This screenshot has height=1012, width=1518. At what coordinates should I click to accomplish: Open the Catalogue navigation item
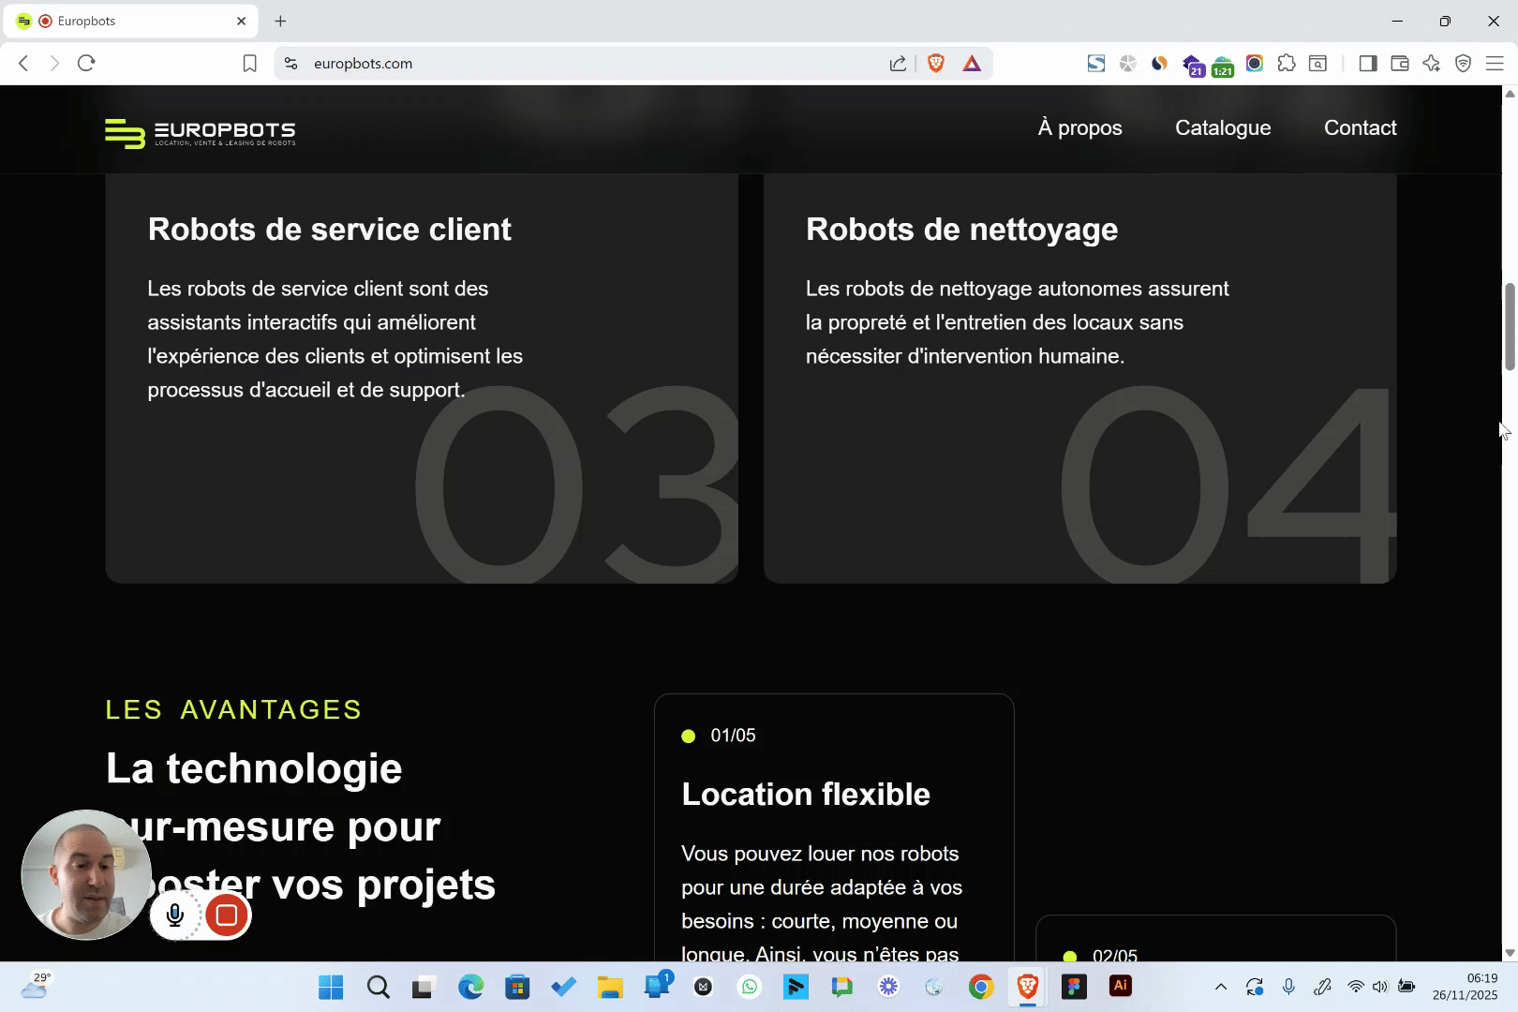click(1223, 128)
